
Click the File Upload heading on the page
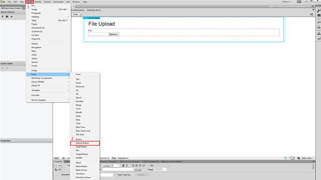pyautogui.click(x=101, y=24)
